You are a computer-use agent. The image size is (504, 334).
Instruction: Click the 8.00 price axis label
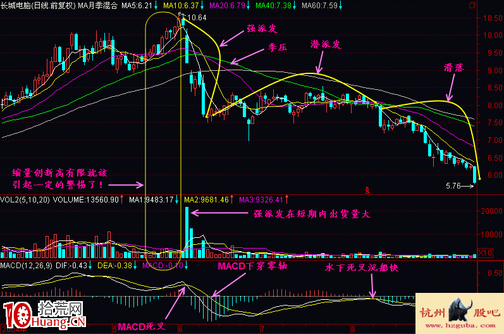click(495, 105)
